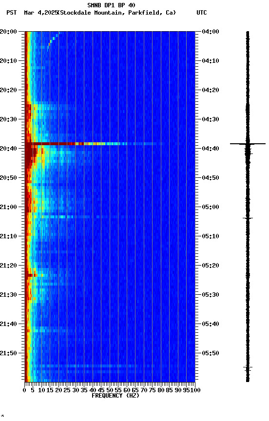Image resolution: width=269 pixels, height=421 pixels.
Task: Click the '20' frequency axis tick label
Action: tap(58, 390)
